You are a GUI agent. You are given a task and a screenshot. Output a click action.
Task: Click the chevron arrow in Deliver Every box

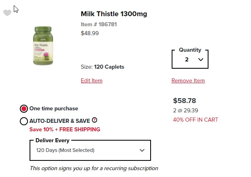[142, 150]
